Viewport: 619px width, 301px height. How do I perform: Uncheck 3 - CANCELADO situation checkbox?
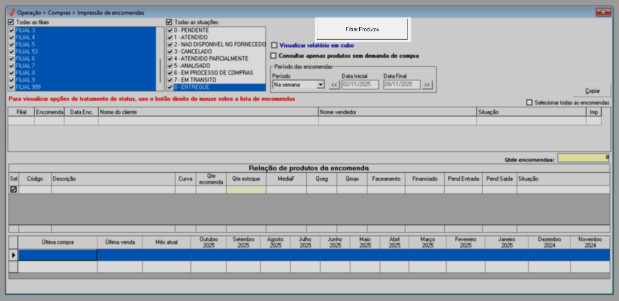[170, 51]
